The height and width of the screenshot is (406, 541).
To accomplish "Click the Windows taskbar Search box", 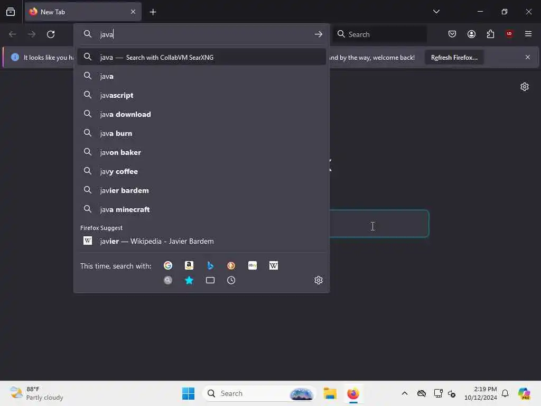I will 259,393.
